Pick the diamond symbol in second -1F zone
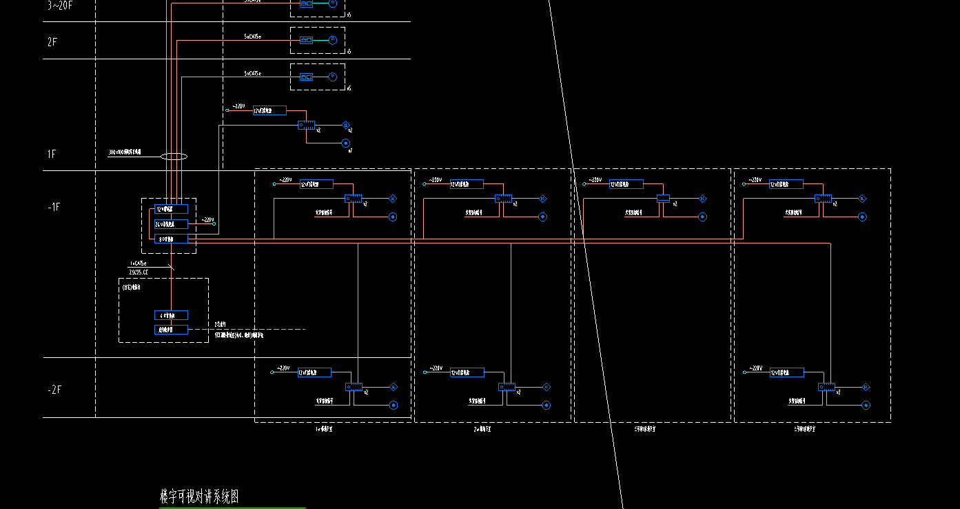Screen dimensions: 960x509 coord(542,199)
